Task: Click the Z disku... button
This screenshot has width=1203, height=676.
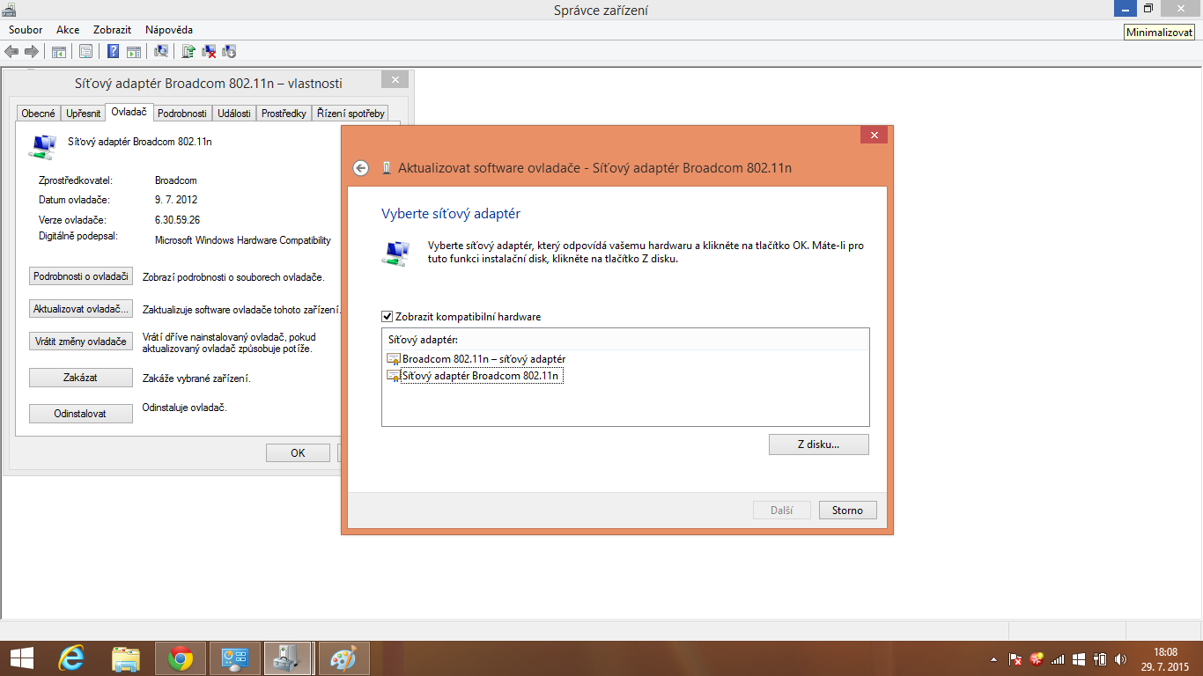Action: click(819, 445)
